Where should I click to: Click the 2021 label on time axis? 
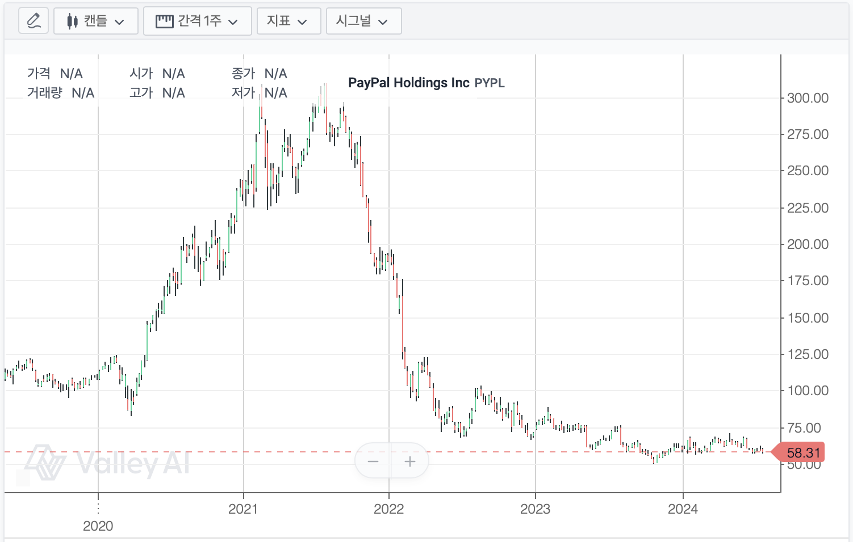(x=243, y=509)
